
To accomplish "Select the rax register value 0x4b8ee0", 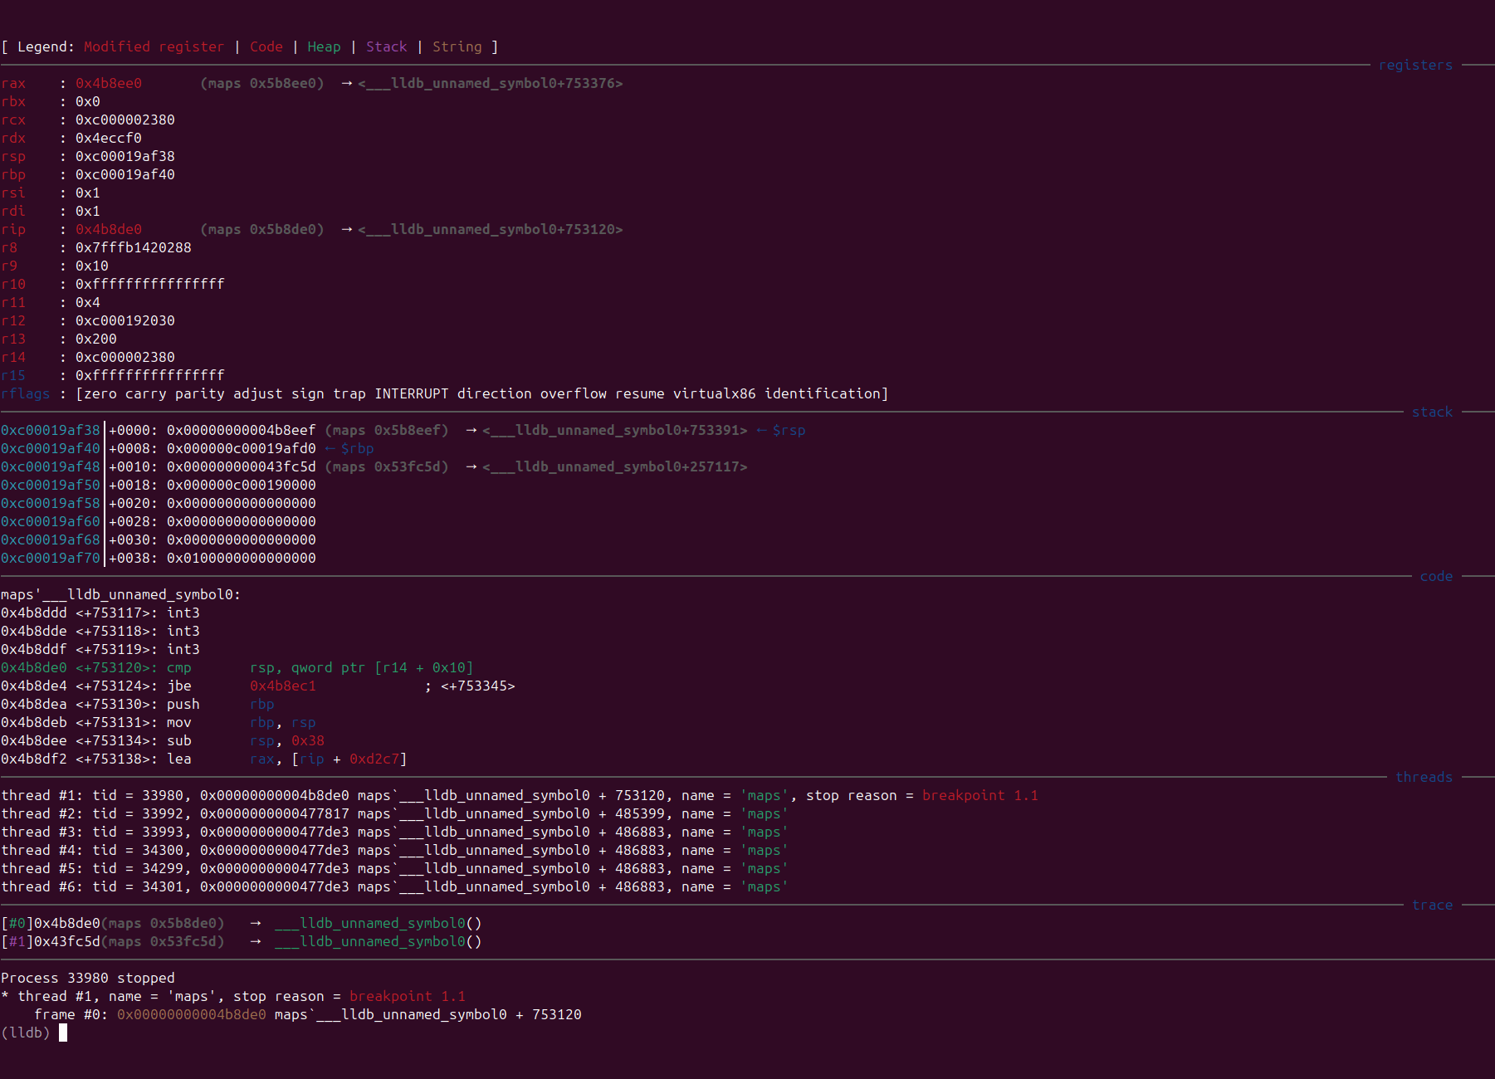I will (x=109, y=83).
